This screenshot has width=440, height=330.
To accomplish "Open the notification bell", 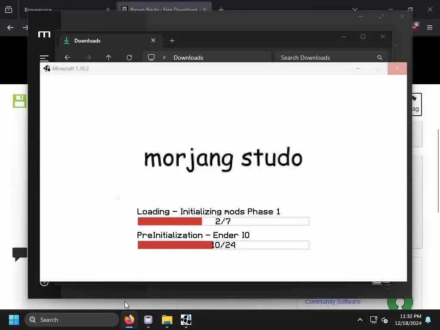I will [428, 320].
